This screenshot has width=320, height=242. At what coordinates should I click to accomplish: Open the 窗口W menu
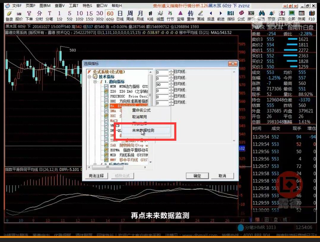[102, 6]
